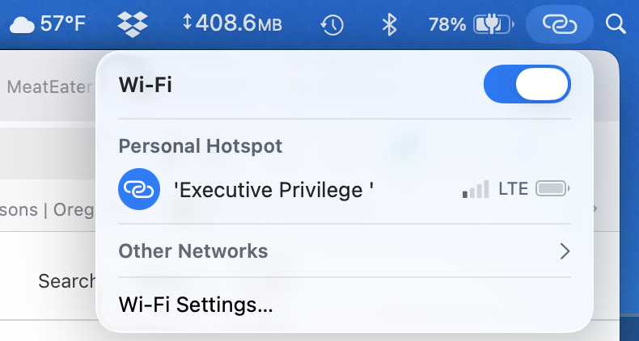Click the Bluetooth status icon
This screenshot has height=341, width=639.
pos(389,25)
